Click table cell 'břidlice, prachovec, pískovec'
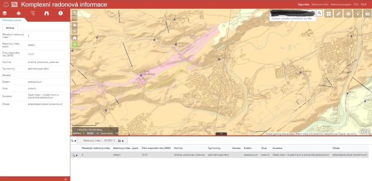The width and height of the screenshot is (372, 181). click(189, 155)
